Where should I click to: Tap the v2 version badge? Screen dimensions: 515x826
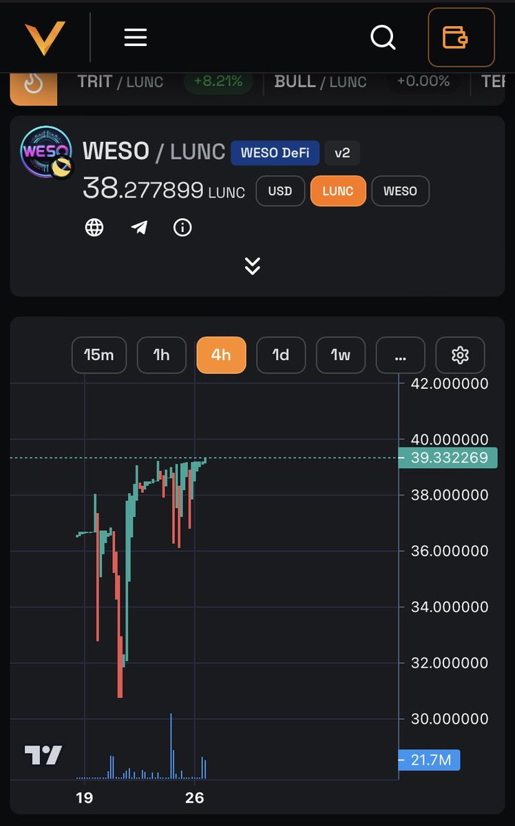pos(342,153)
